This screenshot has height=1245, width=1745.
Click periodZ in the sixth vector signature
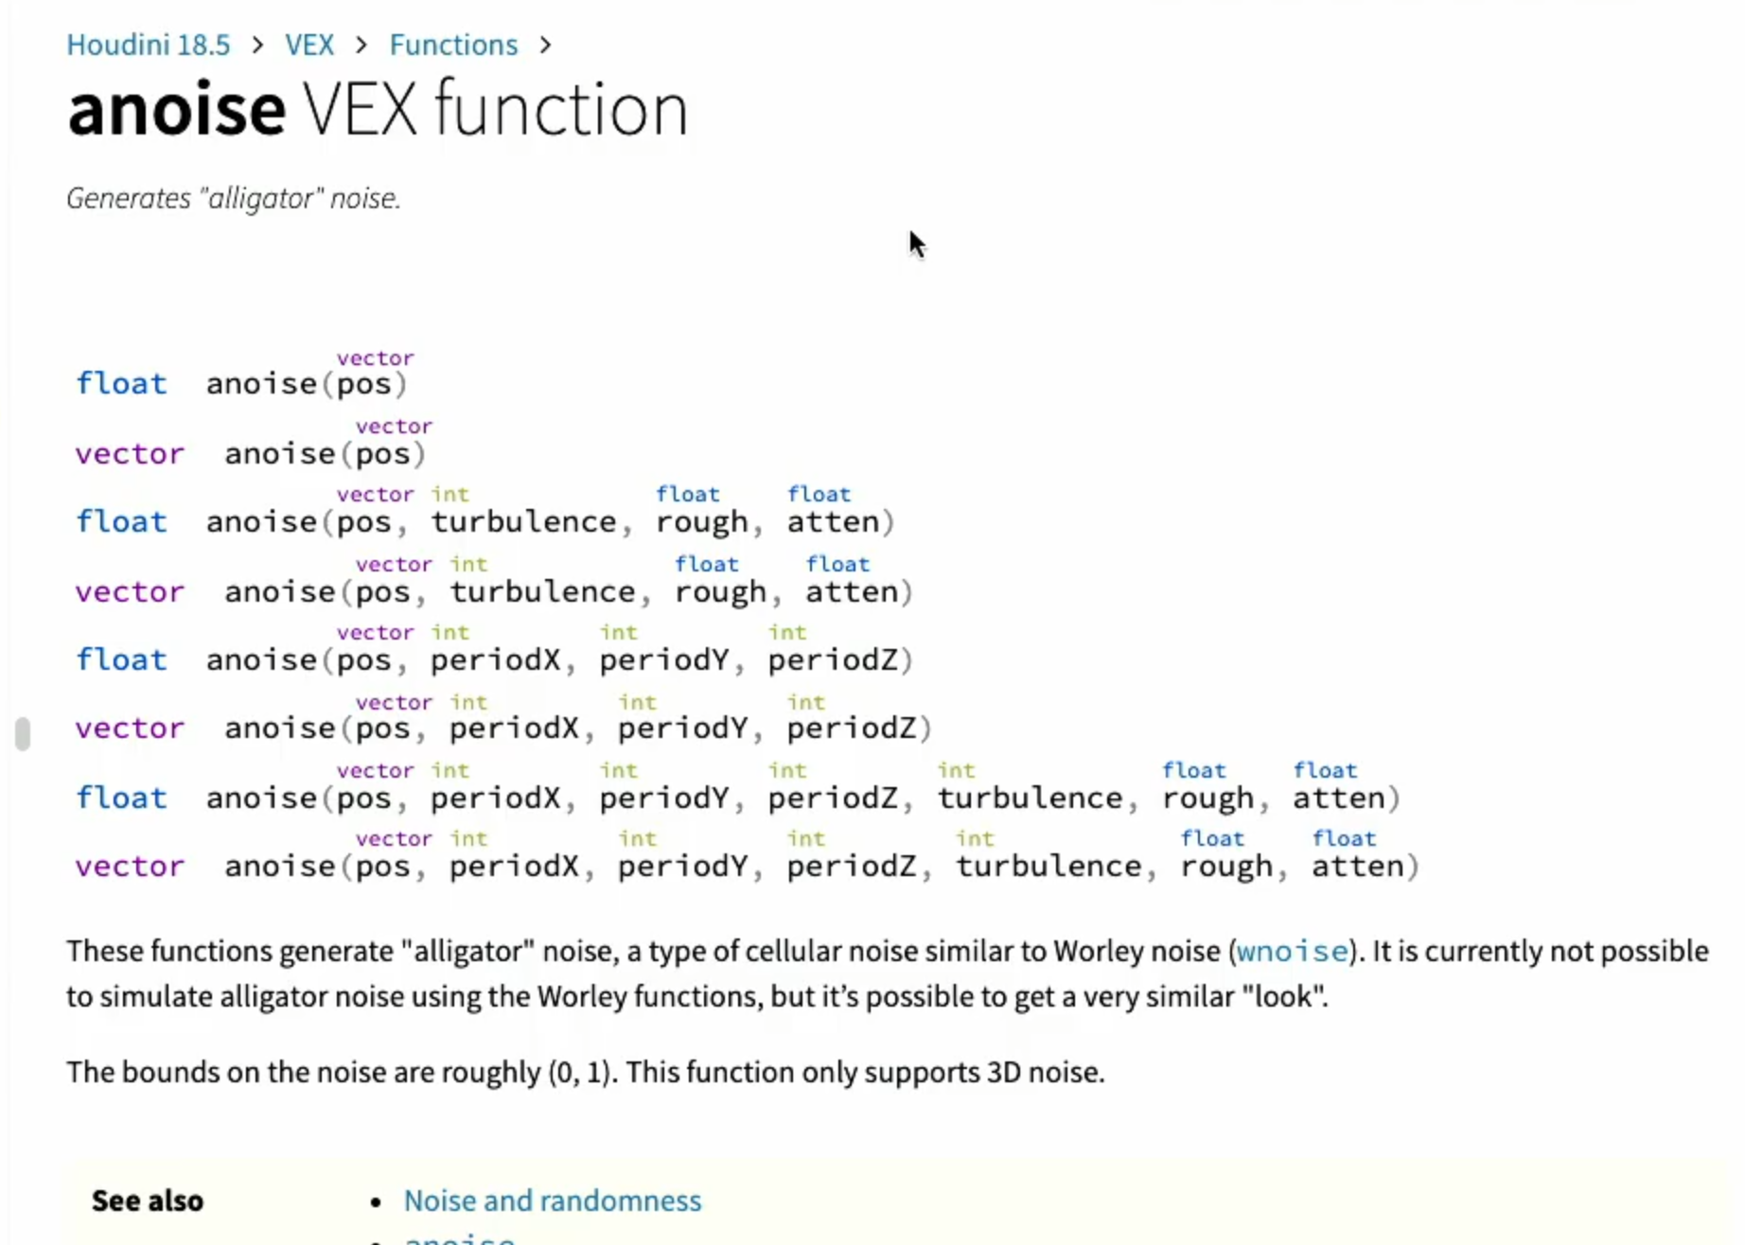coord(852,728)
